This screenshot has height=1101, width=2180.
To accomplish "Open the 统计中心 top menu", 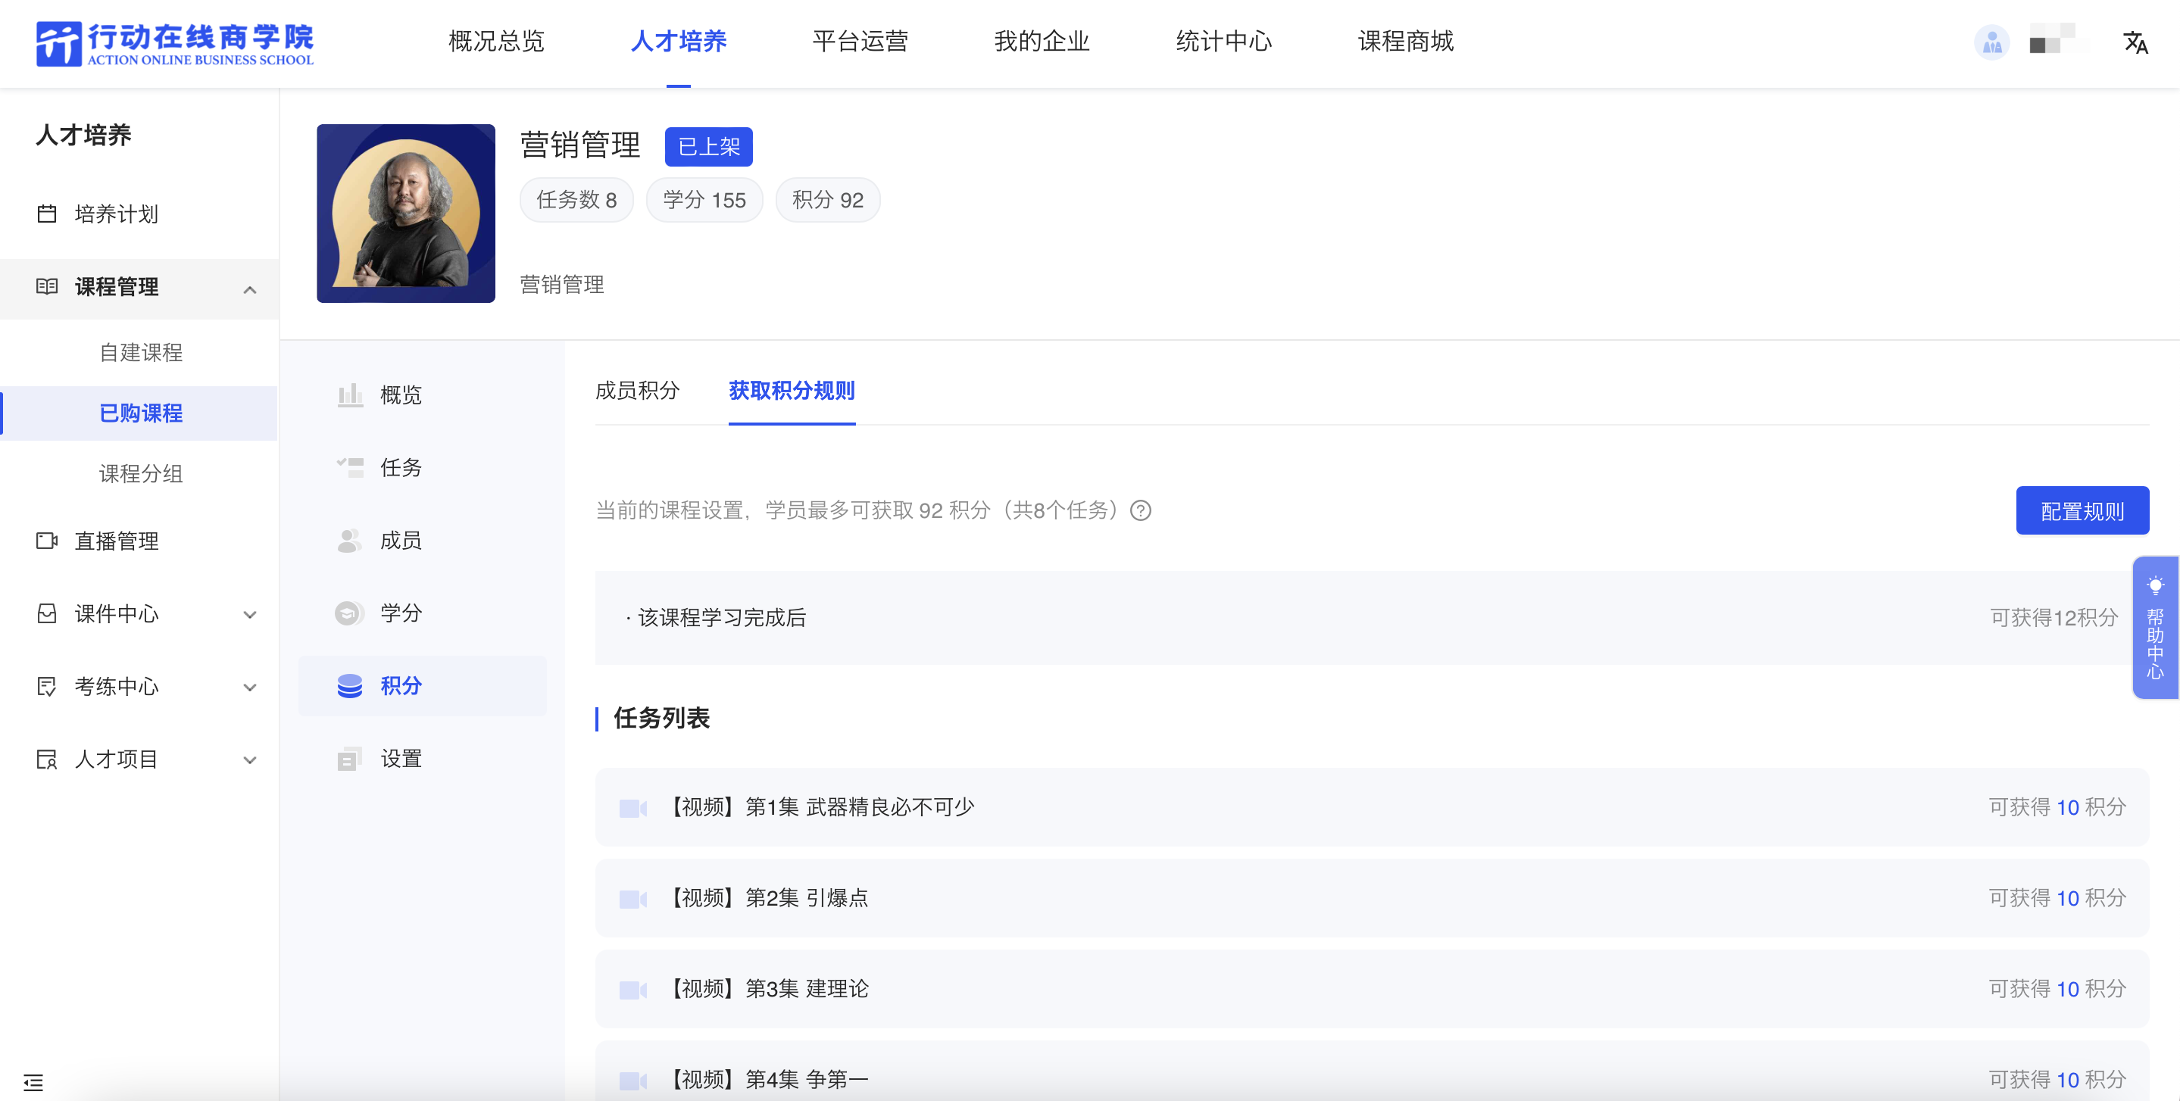I will pyautogui.click(x=1224, y=41).
